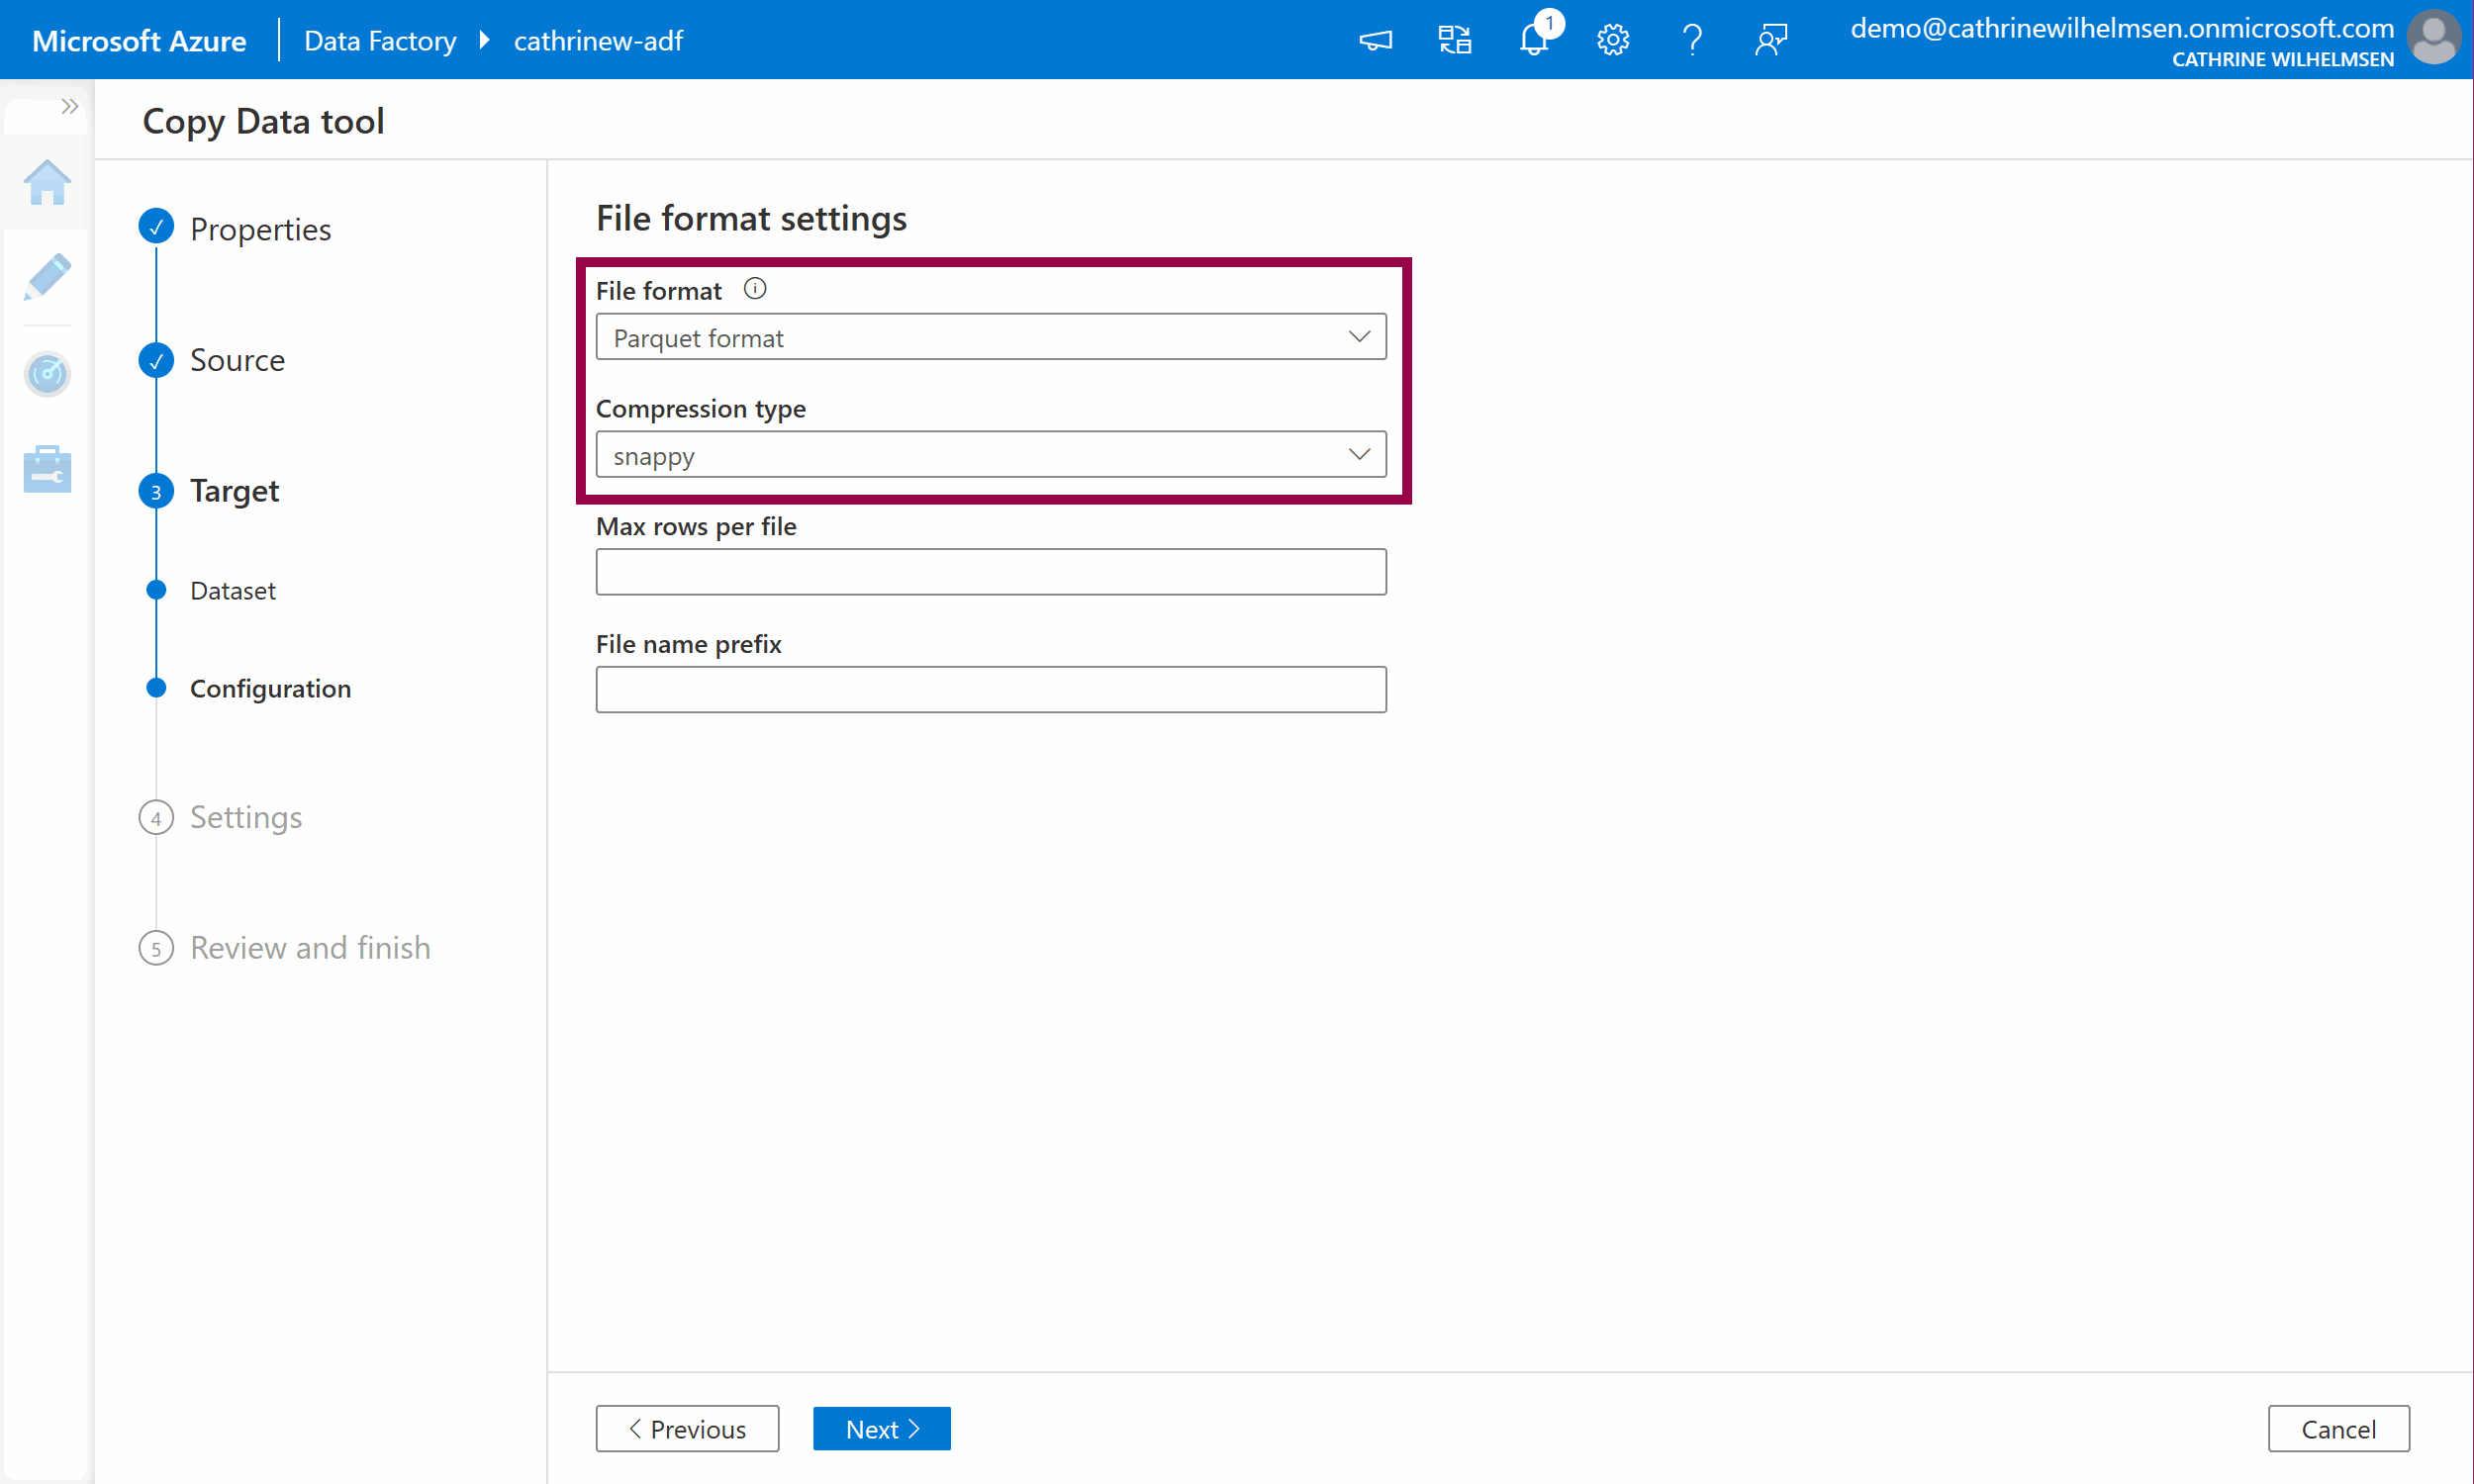Go to the Properties step
Viewport: 2474px width, 1484px height.
point(260,229)
